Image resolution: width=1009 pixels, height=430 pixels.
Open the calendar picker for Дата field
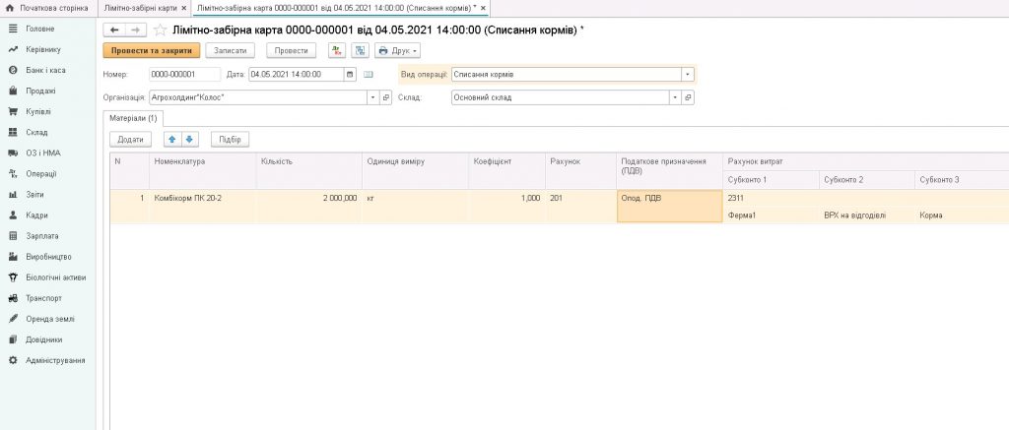351,74
